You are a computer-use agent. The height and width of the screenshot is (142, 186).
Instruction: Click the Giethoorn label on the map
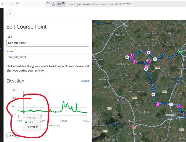tap(116, 117)
